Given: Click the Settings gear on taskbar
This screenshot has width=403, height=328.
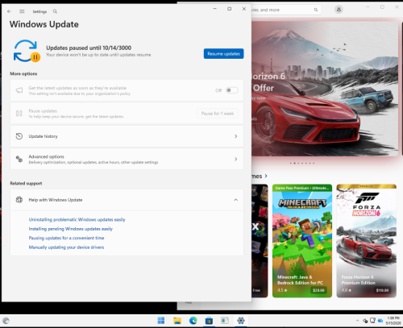Looking at the screenshot, I should click(x=241, y=321).
